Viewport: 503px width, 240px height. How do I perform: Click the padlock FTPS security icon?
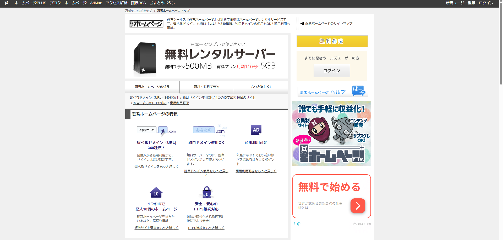click(x=206, y=192)
